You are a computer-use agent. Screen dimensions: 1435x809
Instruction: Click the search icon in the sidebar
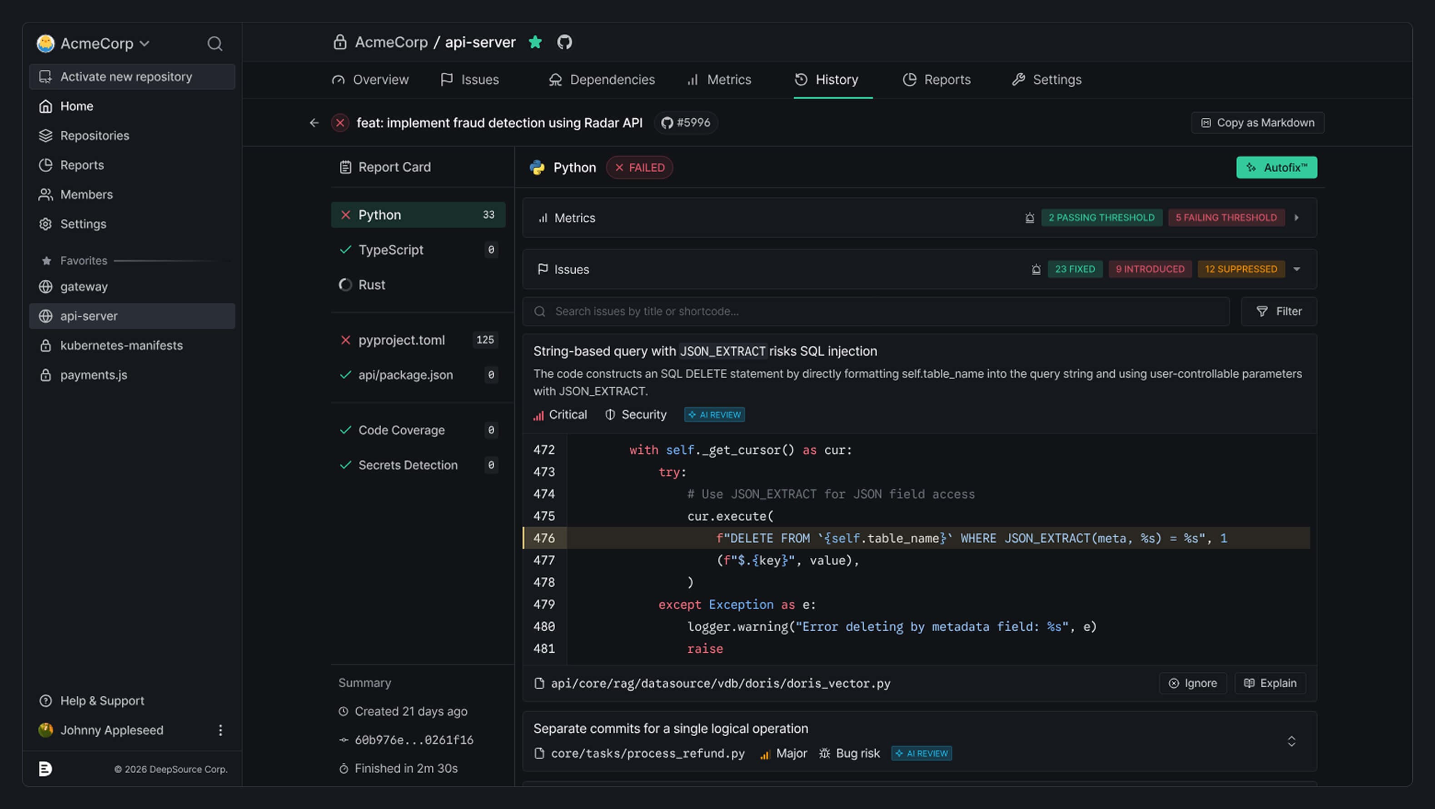(x=214, y=44)
